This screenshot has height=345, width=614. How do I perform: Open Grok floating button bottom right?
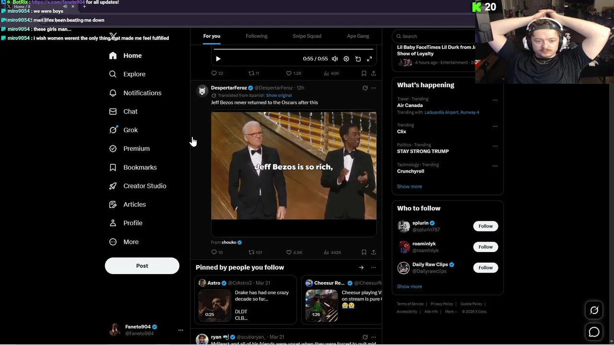[x=594, y=310]
